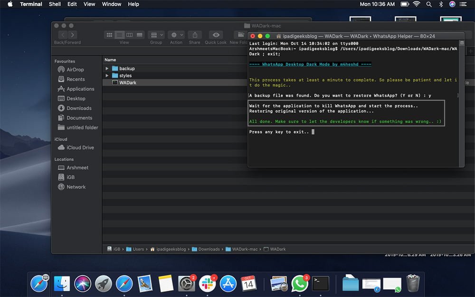Viewport: 475px width, 297px height.
Task: Click the Terminal cursor after 'Press any key'
Action: (x=313, y=132)
